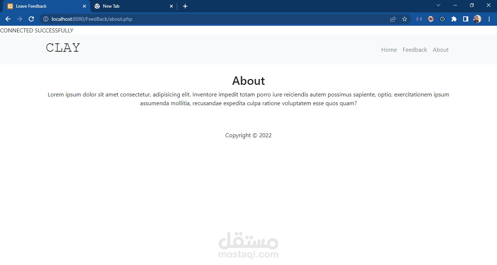Viewport: 497px width, 265px height.
Task: Open the Chrome three-dot menu
Action: point(489,19)
